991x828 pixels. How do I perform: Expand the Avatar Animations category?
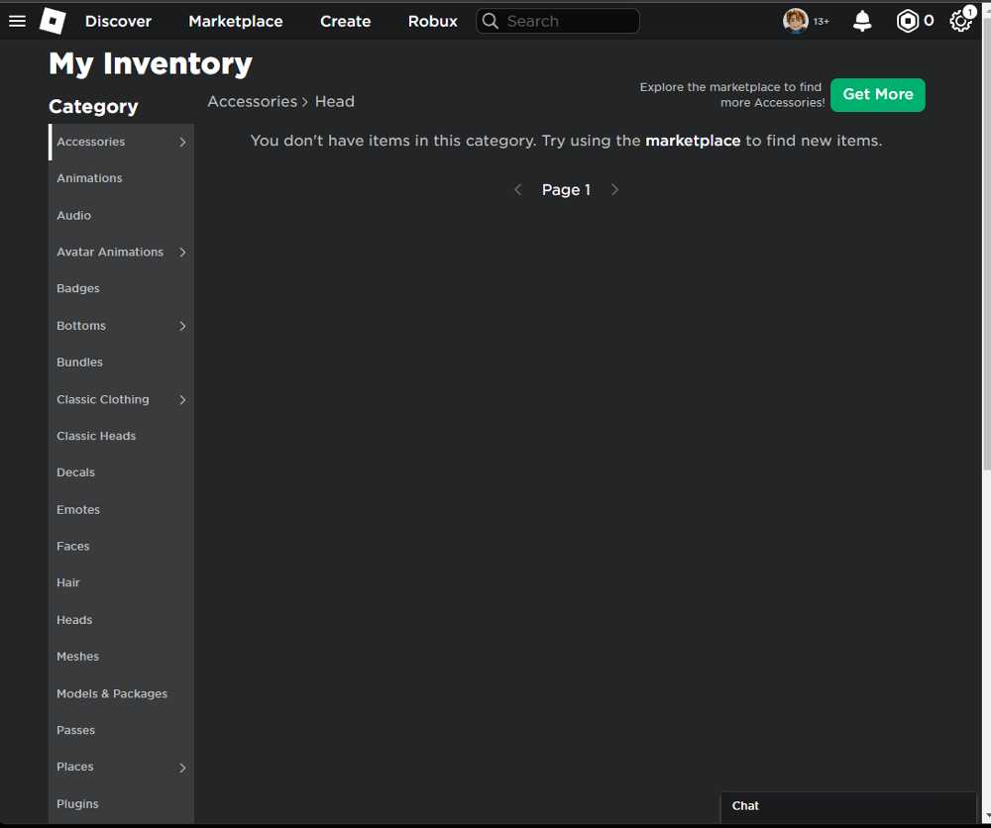click(x=182, y=253)
